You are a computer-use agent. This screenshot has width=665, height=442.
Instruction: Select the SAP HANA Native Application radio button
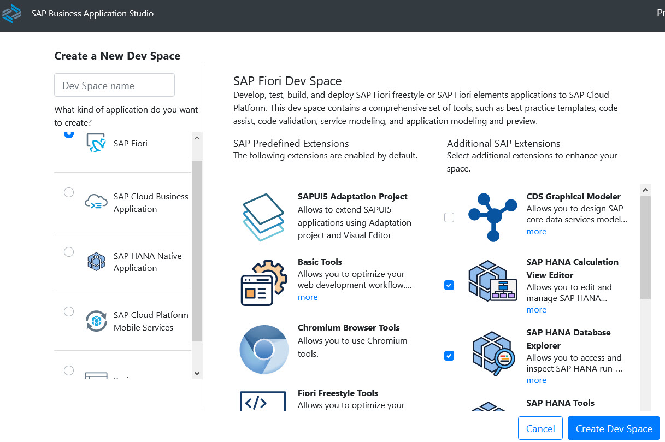tap(69, 252)
